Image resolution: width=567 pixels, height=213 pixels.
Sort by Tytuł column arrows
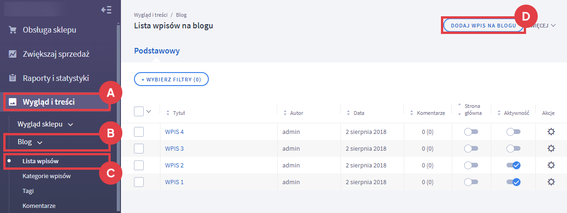pyautogui.click(x=168, y=113)
